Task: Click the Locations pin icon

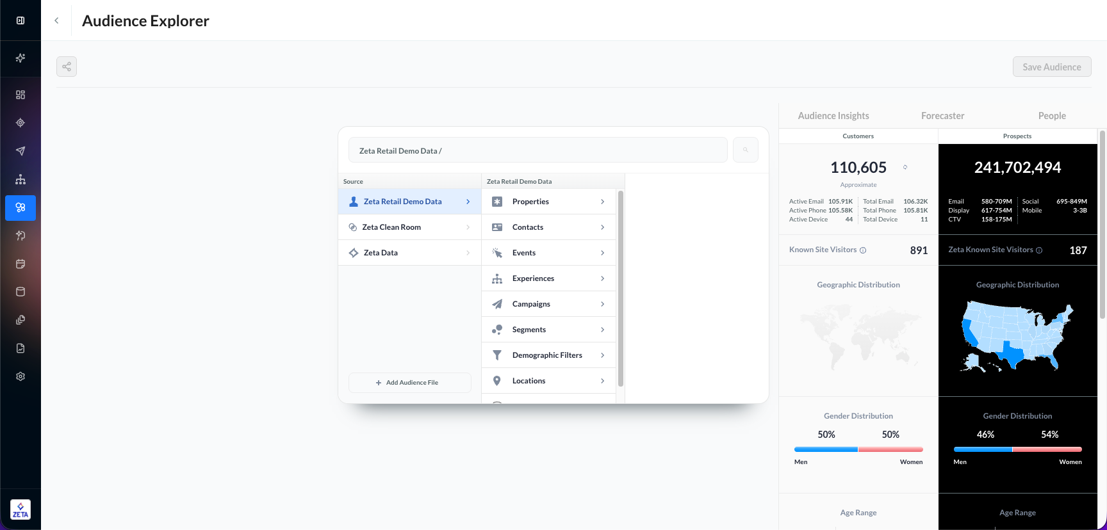Action: pos(497,381)
